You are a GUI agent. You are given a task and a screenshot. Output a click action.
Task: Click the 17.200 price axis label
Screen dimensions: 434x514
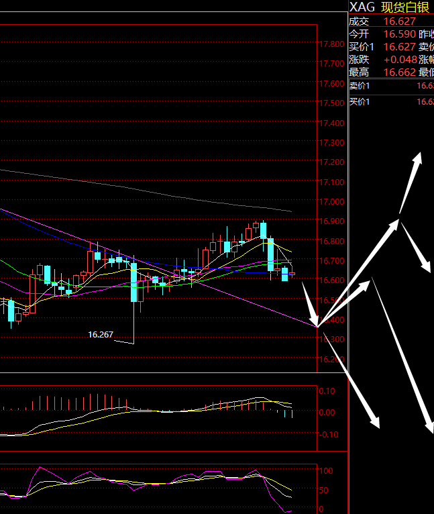(331, 162)
